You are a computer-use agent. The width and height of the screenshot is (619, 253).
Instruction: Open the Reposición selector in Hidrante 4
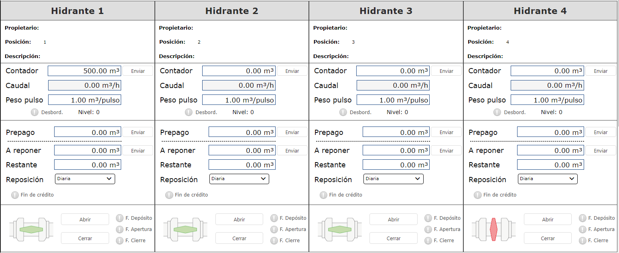[x=547, y=179]
